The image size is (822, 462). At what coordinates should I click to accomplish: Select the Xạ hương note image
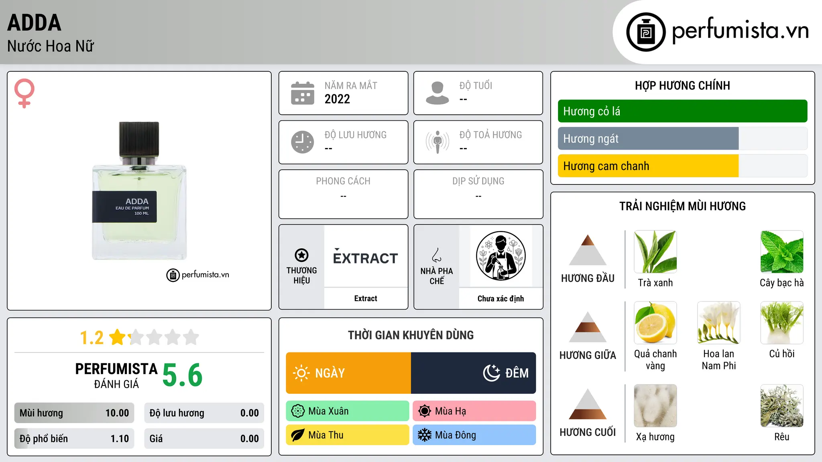click(655, 406)
